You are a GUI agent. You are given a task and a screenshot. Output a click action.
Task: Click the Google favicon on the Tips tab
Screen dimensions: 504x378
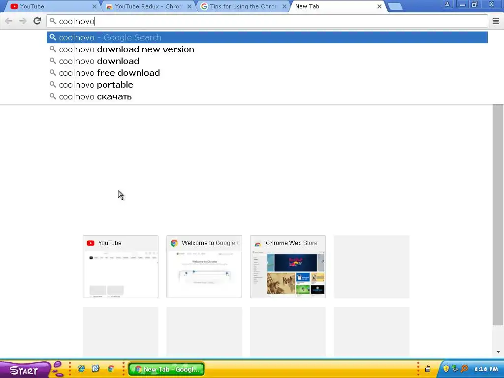point(204,6)
